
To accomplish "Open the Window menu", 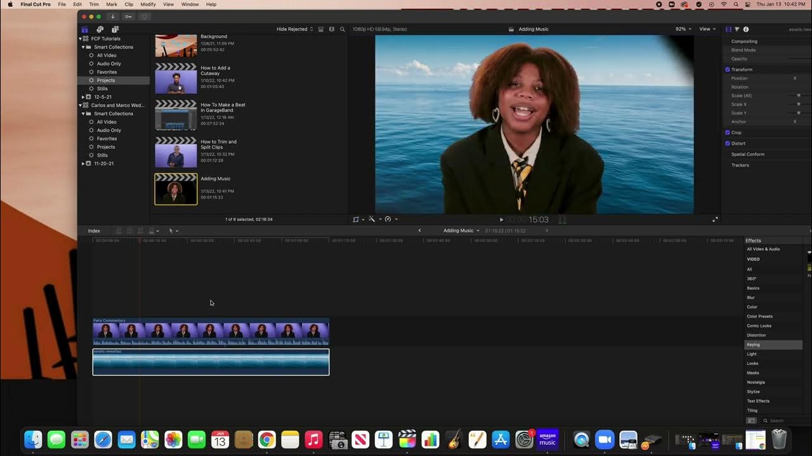I will (190, 4).
